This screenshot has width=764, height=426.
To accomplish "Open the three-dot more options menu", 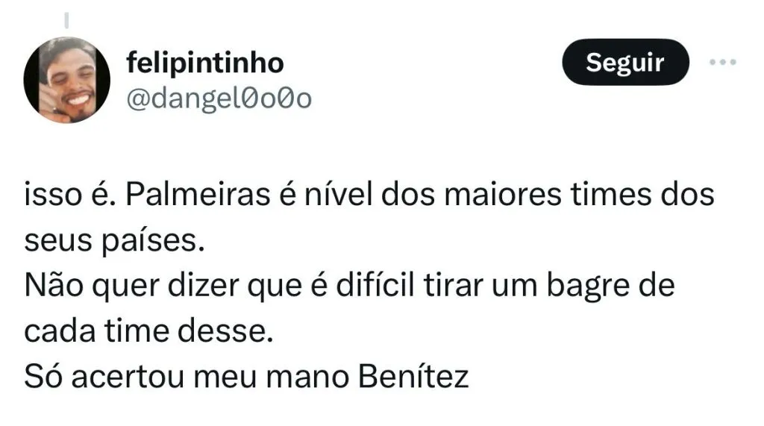I will (721, 63).
